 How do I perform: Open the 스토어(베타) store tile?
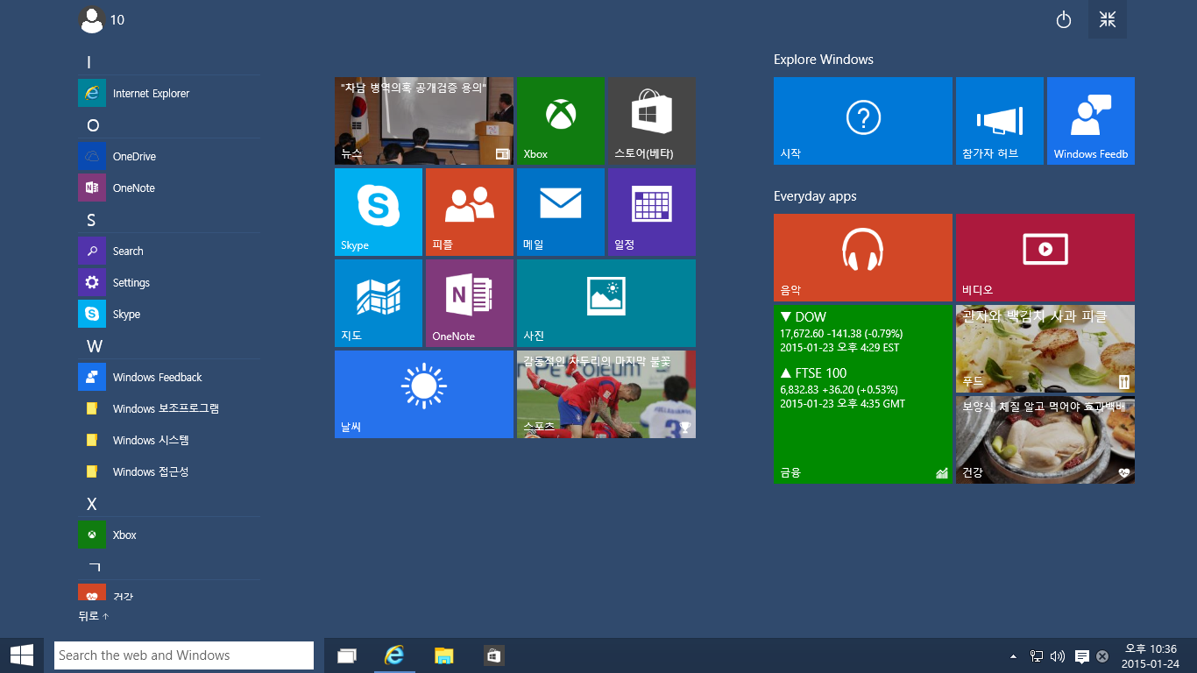[652, 121]
